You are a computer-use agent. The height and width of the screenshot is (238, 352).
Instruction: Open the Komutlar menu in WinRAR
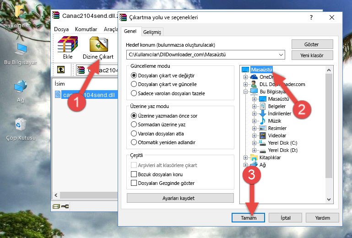86,29
